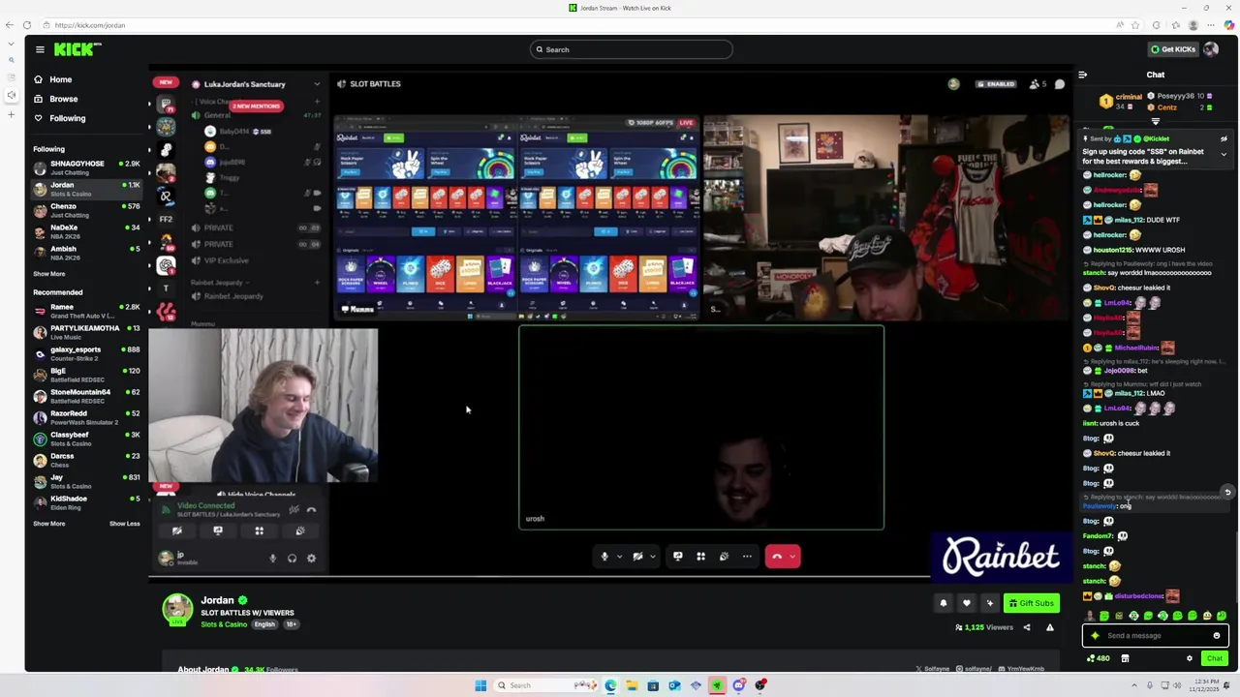Click soundboard icon in stream's call controls
Screen dimensions: 1240x697
coord(724,556)
